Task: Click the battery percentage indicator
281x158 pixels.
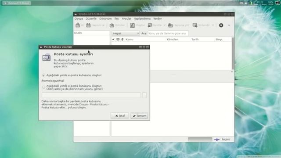Action: point(270,3)
